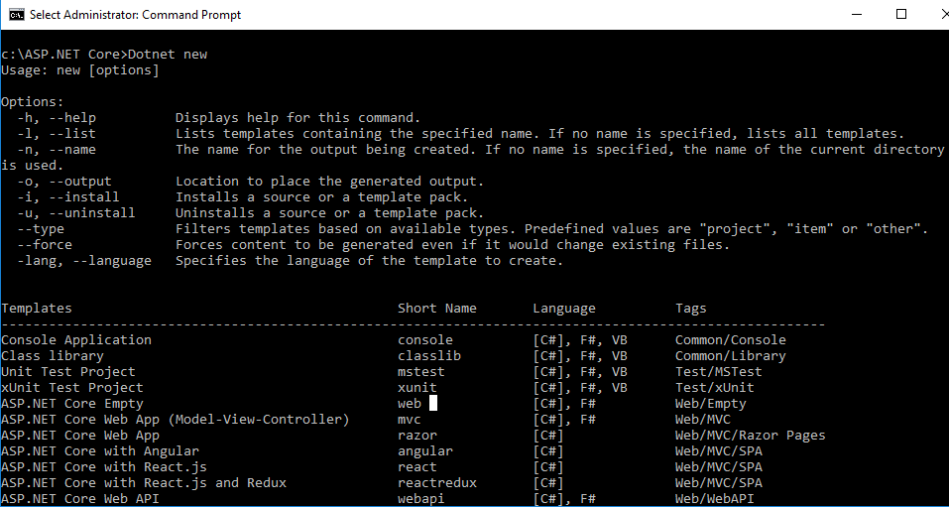Click the 'webapi' short name
Screen dimensions: 949x507
[421, 498]
